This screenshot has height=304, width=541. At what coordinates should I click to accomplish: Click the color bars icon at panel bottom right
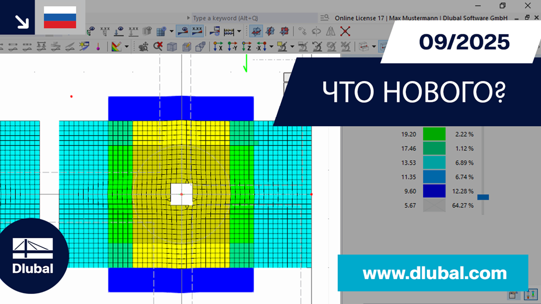pyautogui.click(x=530, y=294)
